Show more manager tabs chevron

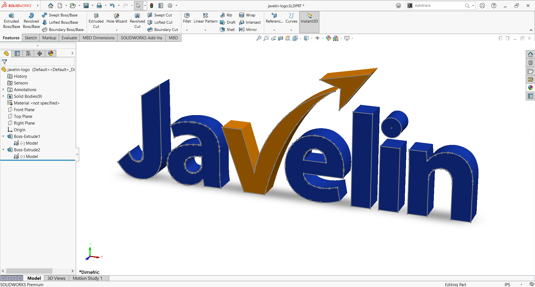tap(72, 53)
